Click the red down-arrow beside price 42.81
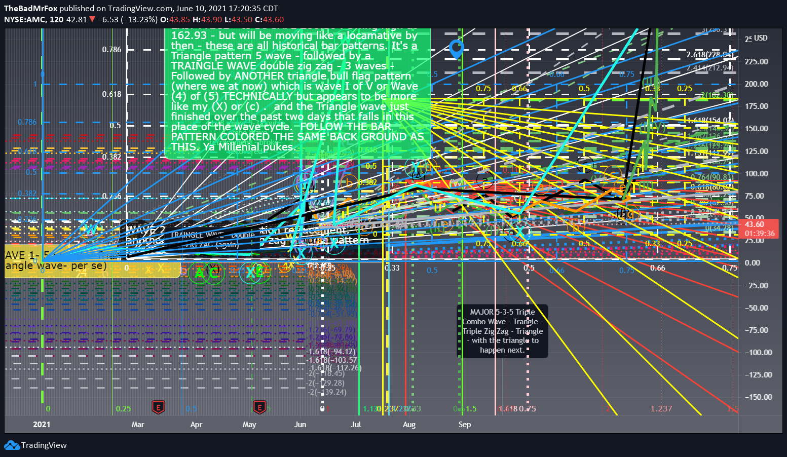Image resolution: width=787 pixels, height=457 pixels. point(92,20)
